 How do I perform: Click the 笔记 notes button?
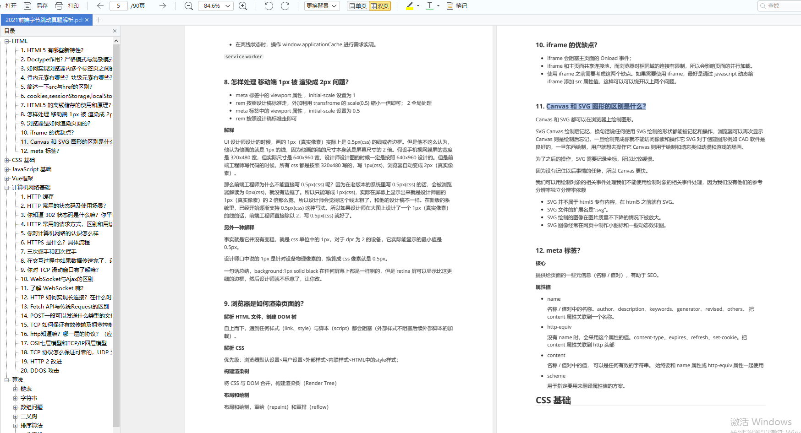(457, 6)
